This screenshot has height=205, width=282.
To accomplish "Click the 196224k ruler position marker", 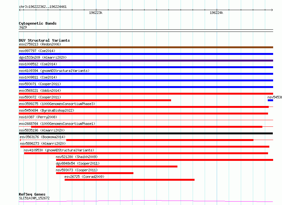I will pos(216,13).
